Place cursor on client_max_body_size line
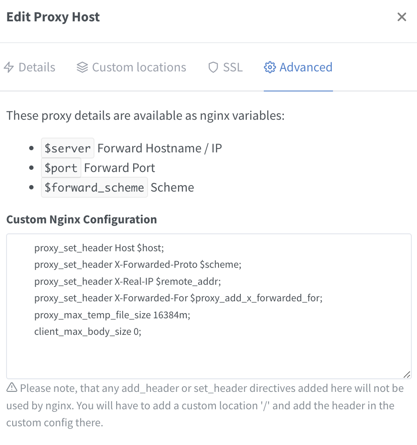Image resolution: width=417 pixels, height=445 pixels. pyautogui.click(x=87, y=331)
